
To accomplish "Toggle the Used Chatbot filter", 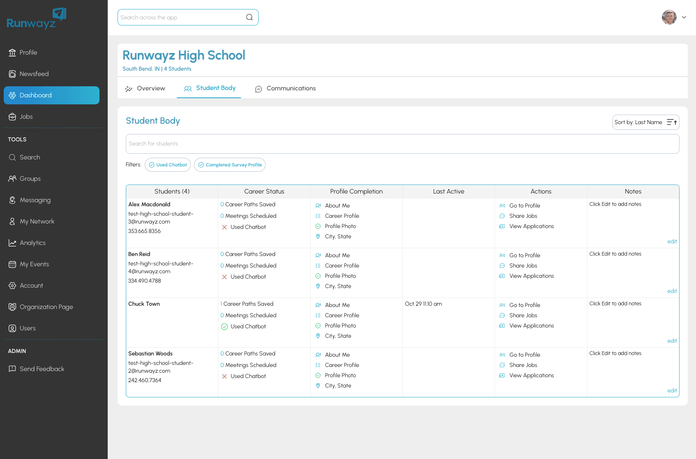I will pos(168,165).
